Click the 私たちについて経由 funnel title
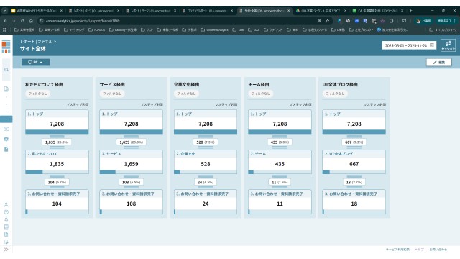The image size is (460, 259). click(44, 85)
